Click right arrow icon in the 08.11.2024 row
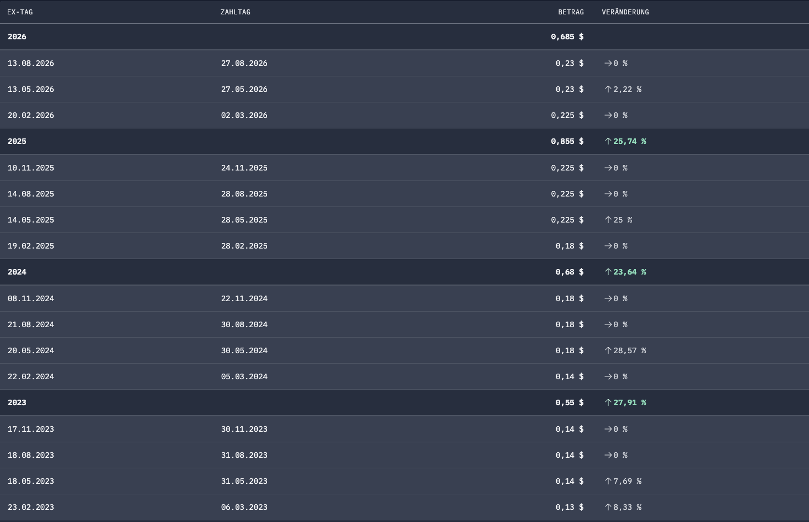 (x=608, y=298)
